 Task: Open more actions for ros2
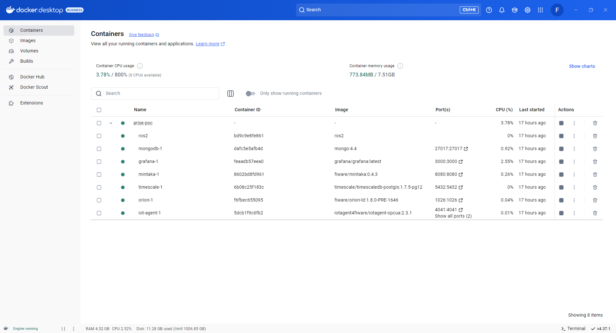tap(574, 136)
